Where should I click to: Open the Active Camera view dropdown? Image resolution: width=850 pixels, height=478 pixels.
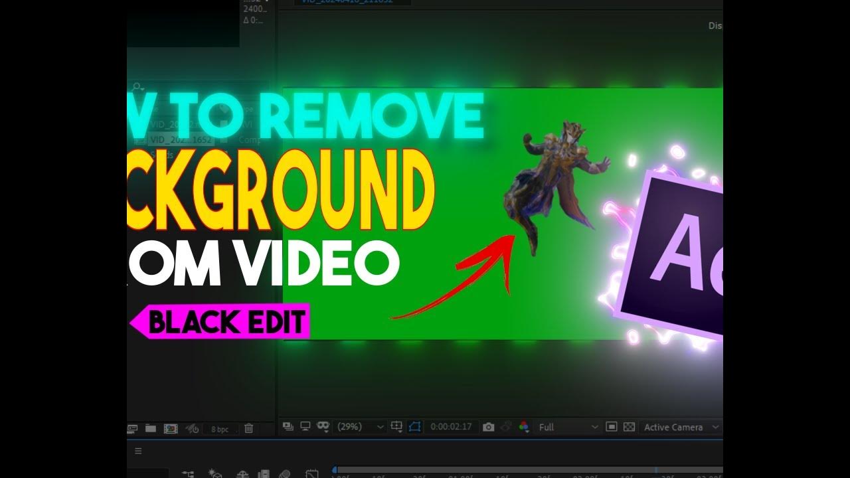pyautogui.click(x=681, y=427)
